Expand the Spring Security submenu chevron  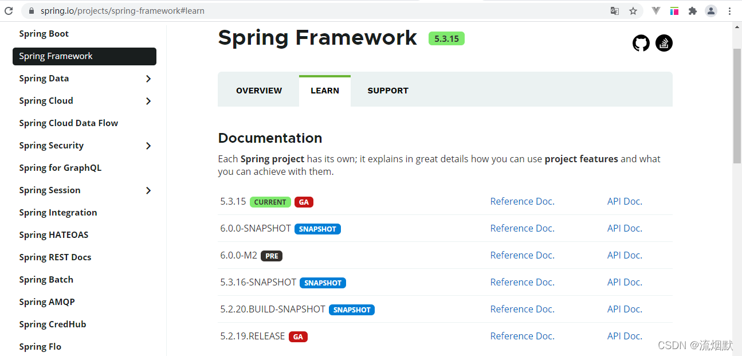(x=148, y=146)
